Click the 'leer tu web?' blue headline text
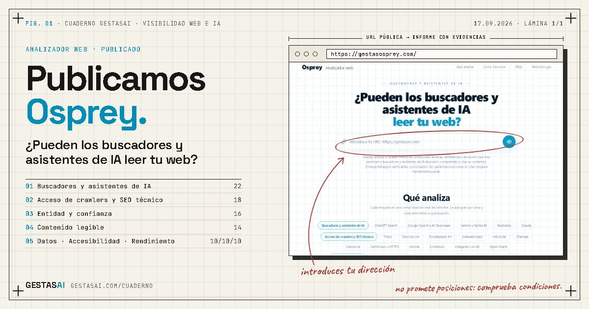Screen dimensions: 589x309 click(x=427, y=122)
